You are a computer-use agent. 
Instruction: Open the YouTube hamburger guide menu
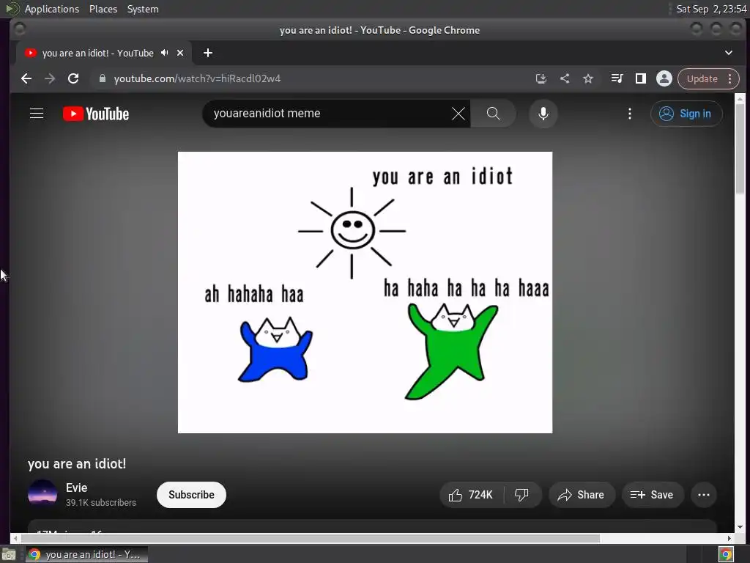[37, 114]
